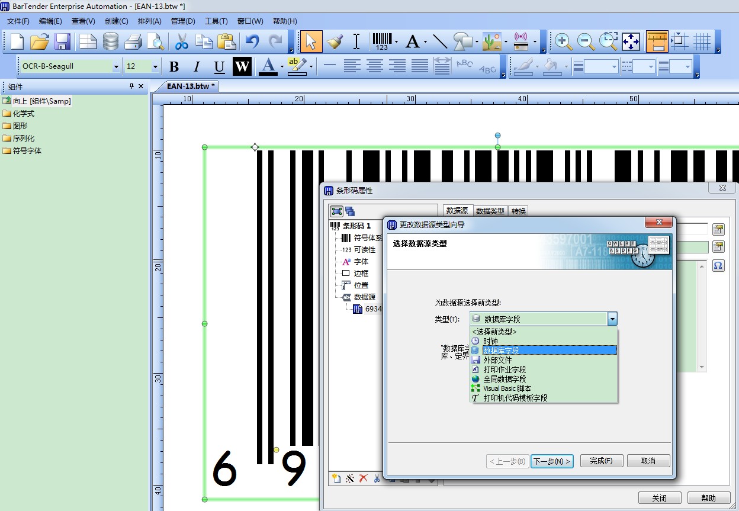Image resolution: width=739 pixels, height=511 pixels.
Task: Create a new document with toolbar icon
Action: (18, 42)
